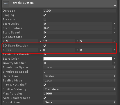The width and height of the screenshot is (120, 105).
Task: Click the Simulation Speed value field
Action: point(80,72)
